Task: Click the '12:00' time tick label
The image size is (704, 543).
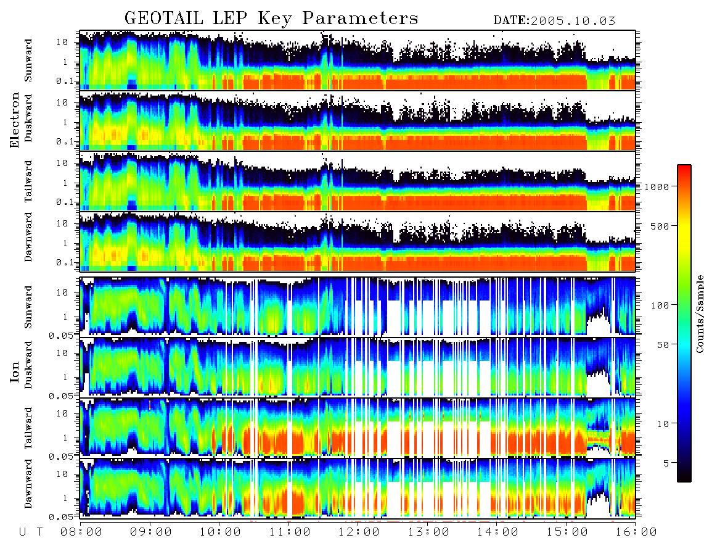Action: [x=359, y=532]
